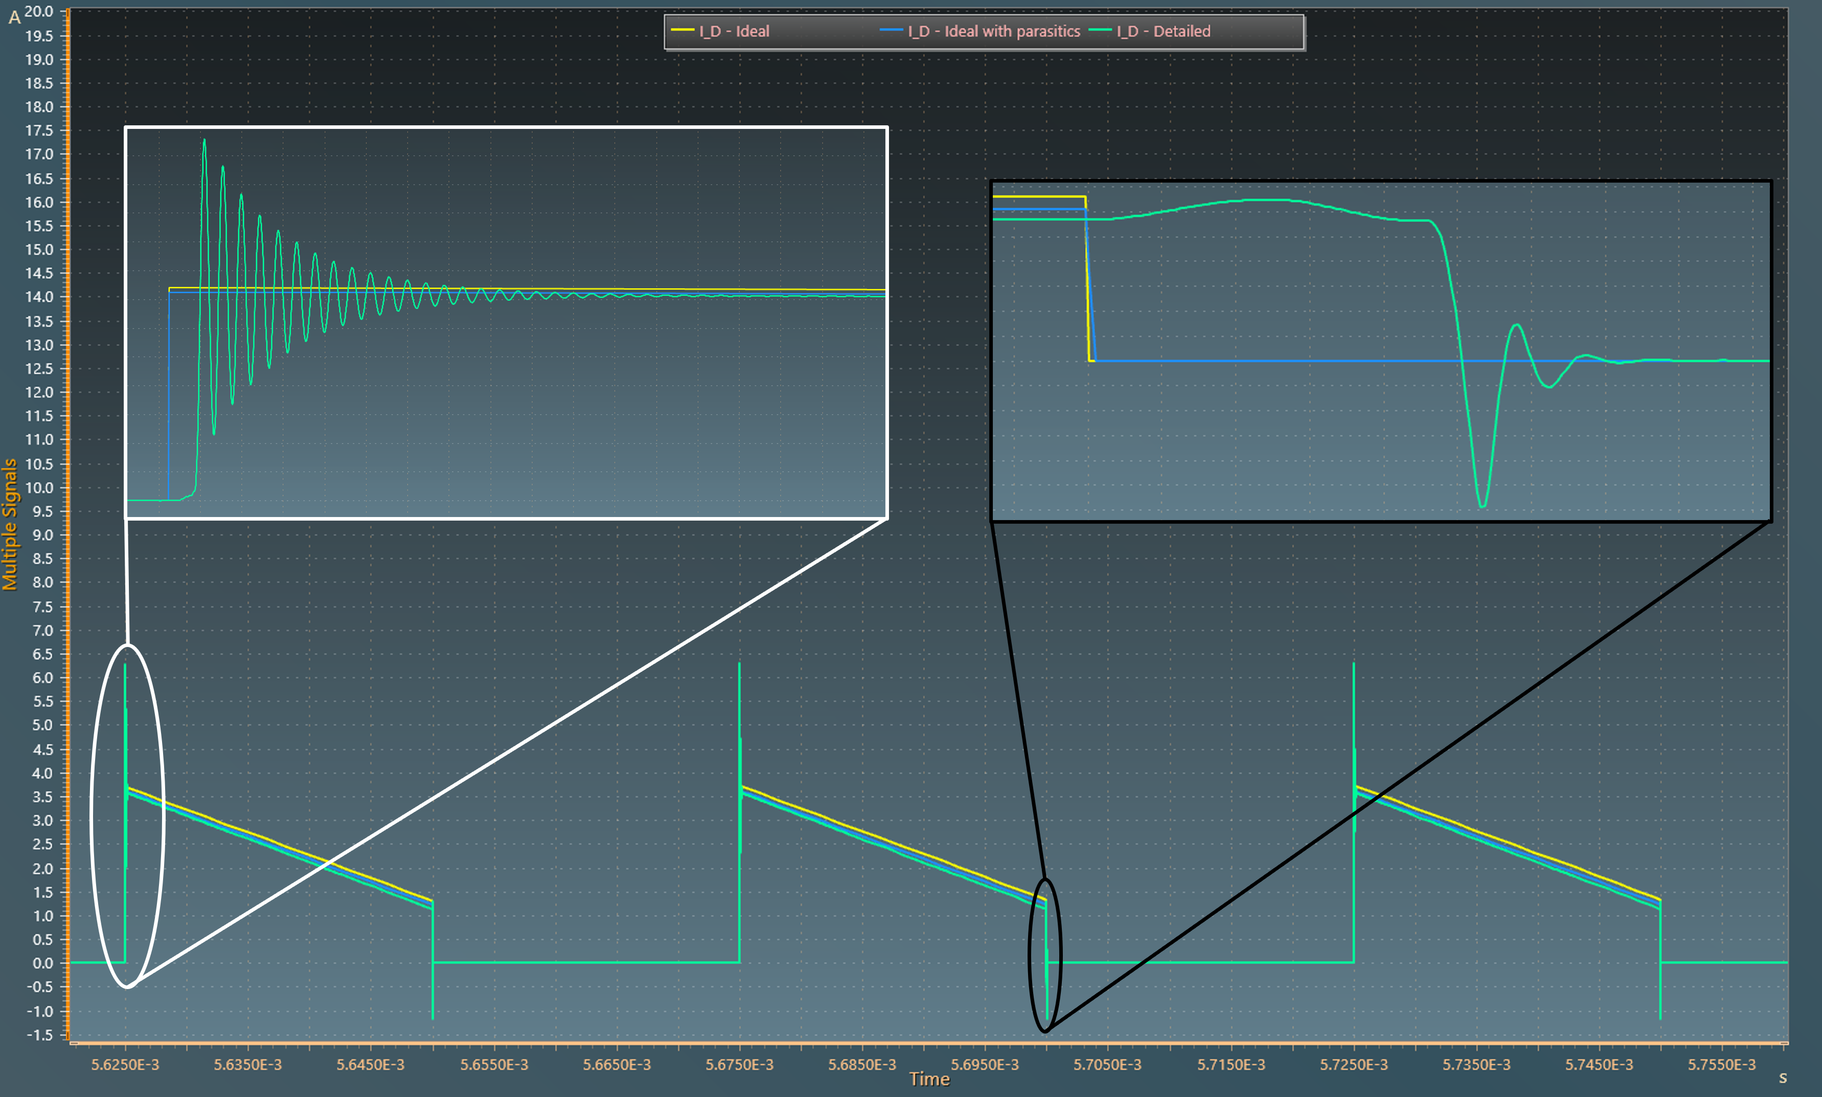The image size is (1822, 1097).
Task: Expand the legend bar at the top
Action: (x=986, y=30)
